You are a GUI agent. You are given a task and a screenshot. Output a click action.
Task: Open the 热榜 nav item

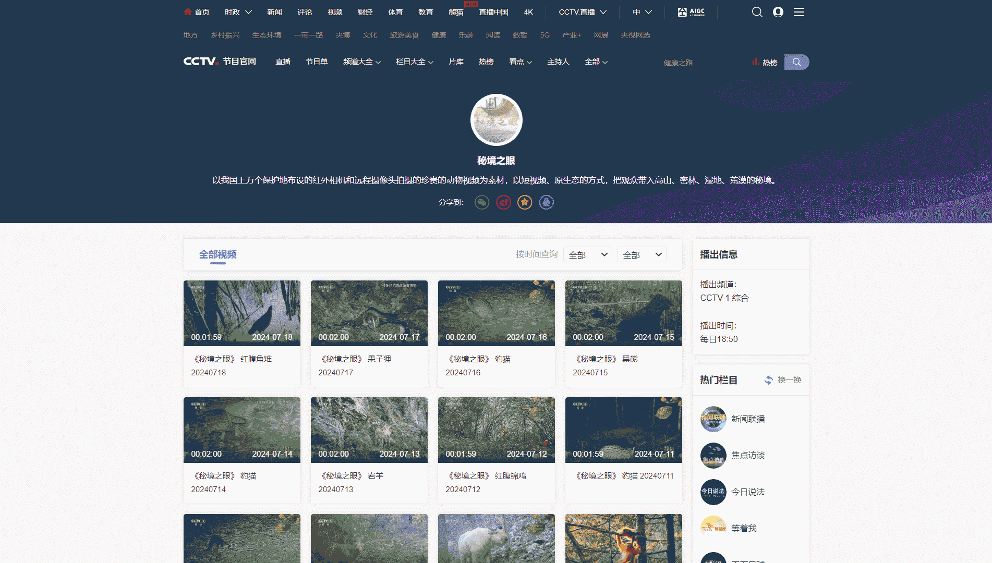(x=486, y=62)
